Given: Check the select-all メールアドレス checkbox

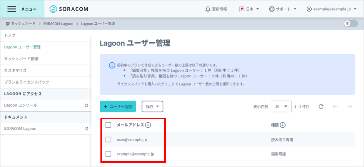Looking at the screenshot, I should click(x=109, y=125).
